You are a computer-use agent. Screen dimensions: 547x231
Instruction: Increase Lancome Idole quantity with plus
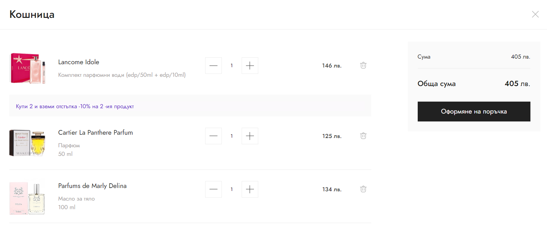tap(250, 66)
